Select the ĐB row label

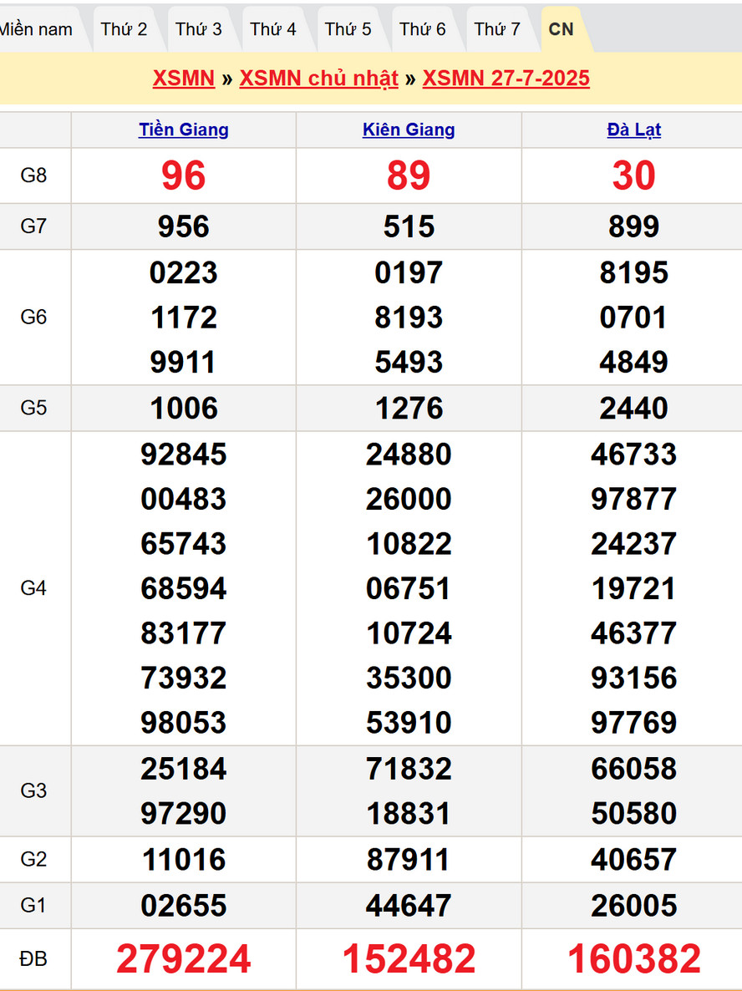33,958
